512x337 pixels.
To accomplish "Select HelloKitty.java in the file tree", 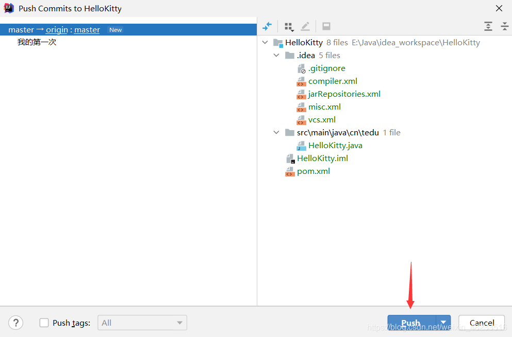I will click(335, 146).
